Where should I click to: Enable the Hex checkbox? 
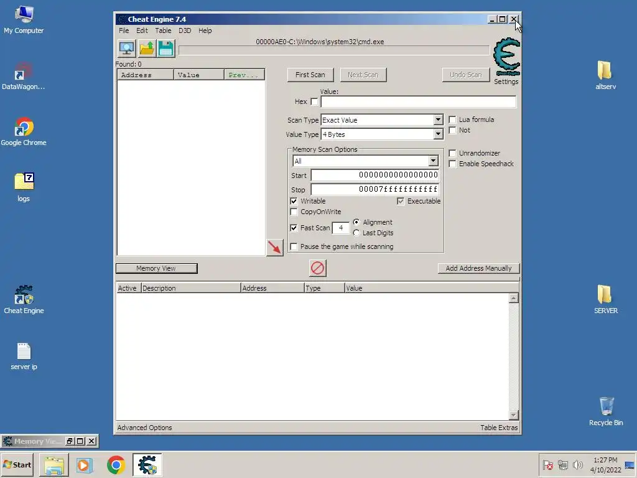click(314, 101)
